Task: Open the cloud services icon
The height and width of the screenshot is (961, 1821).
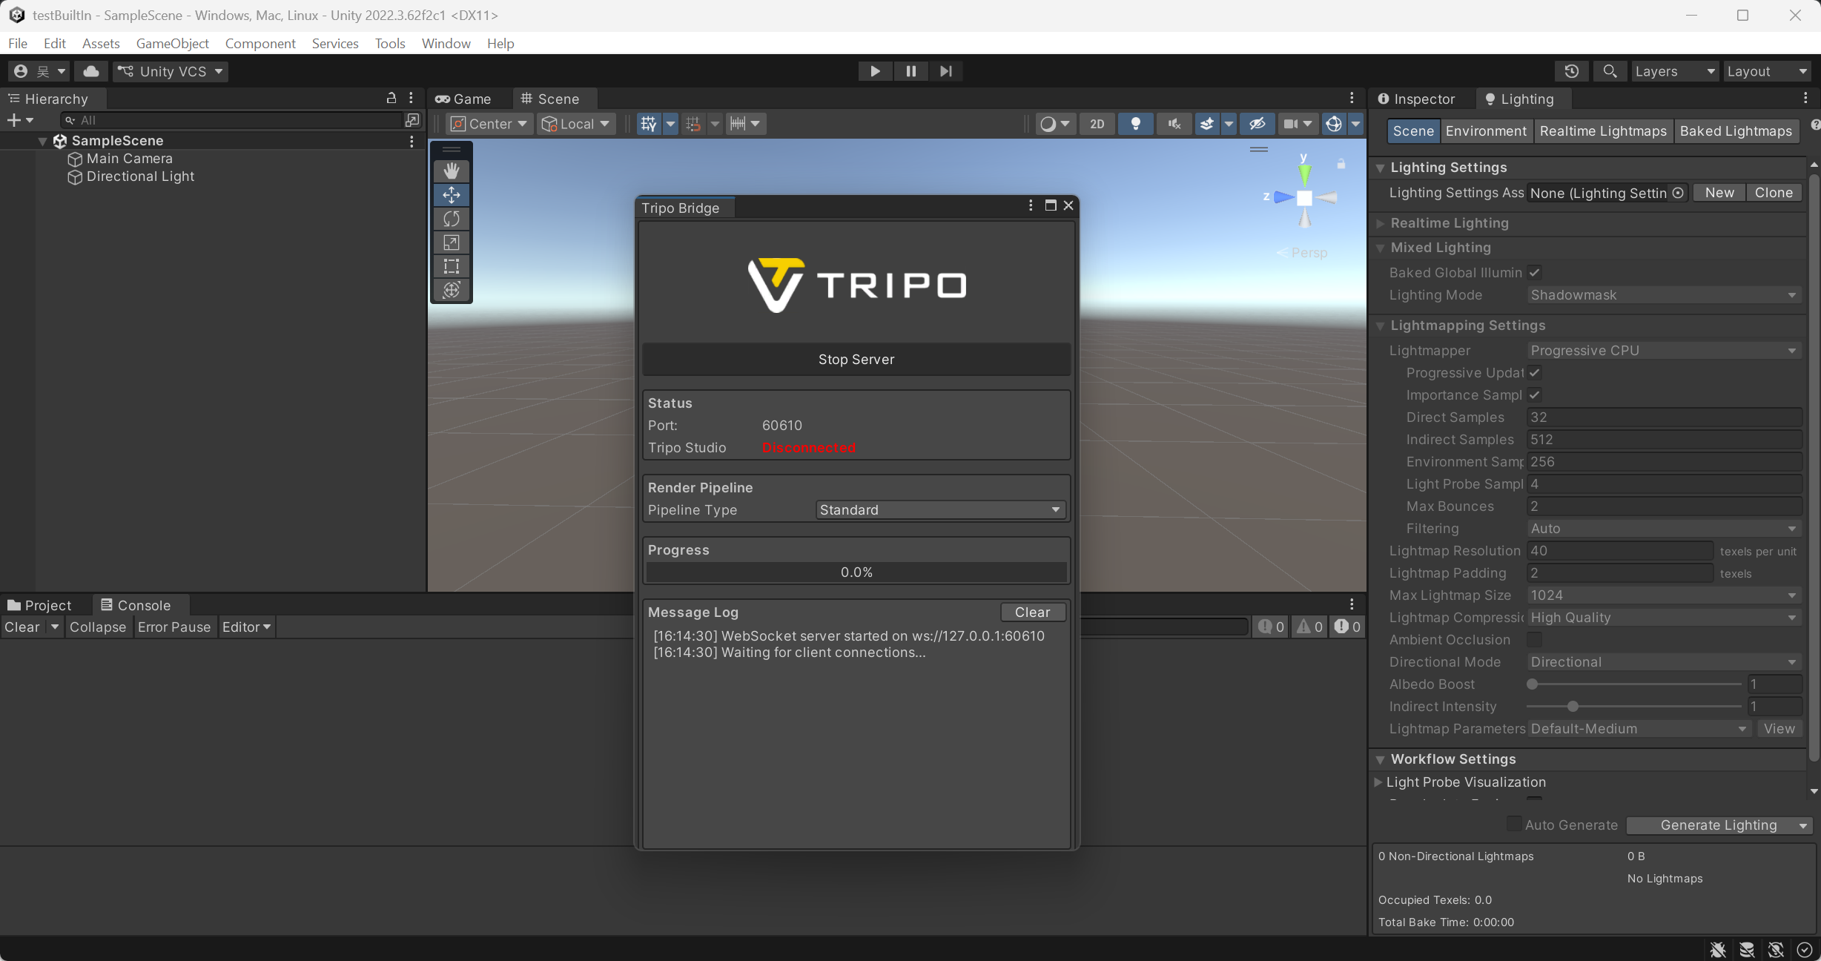Action: pos(91,71)
